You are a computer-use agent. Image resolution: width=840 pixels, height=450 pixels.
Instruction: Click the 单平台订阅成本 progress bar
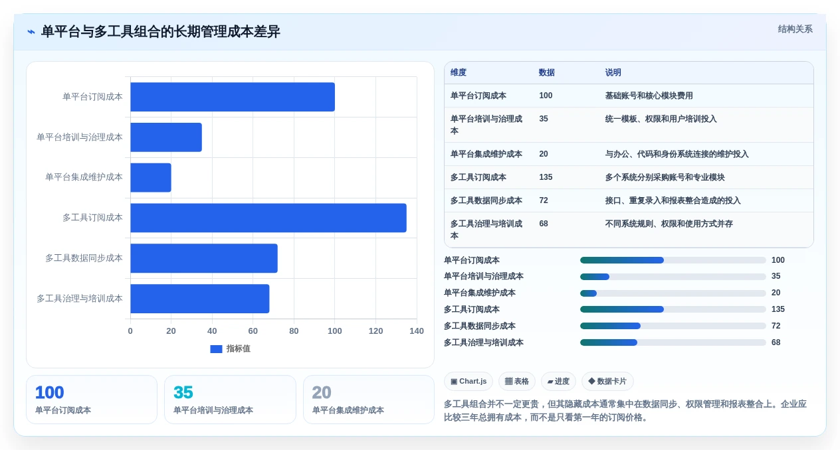pos(673,260)
